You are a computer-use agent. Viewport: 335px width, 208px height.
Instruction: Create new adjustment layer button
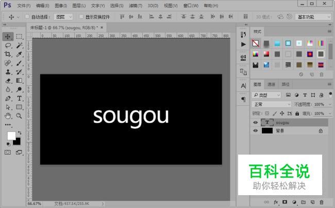(x=294, y=202)
